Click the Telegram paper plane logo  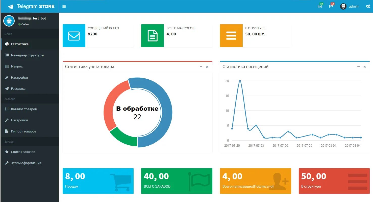tap(11, 7)
